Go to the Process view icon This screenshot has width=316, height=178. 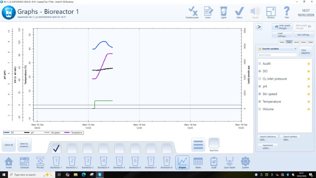point(40,162)
